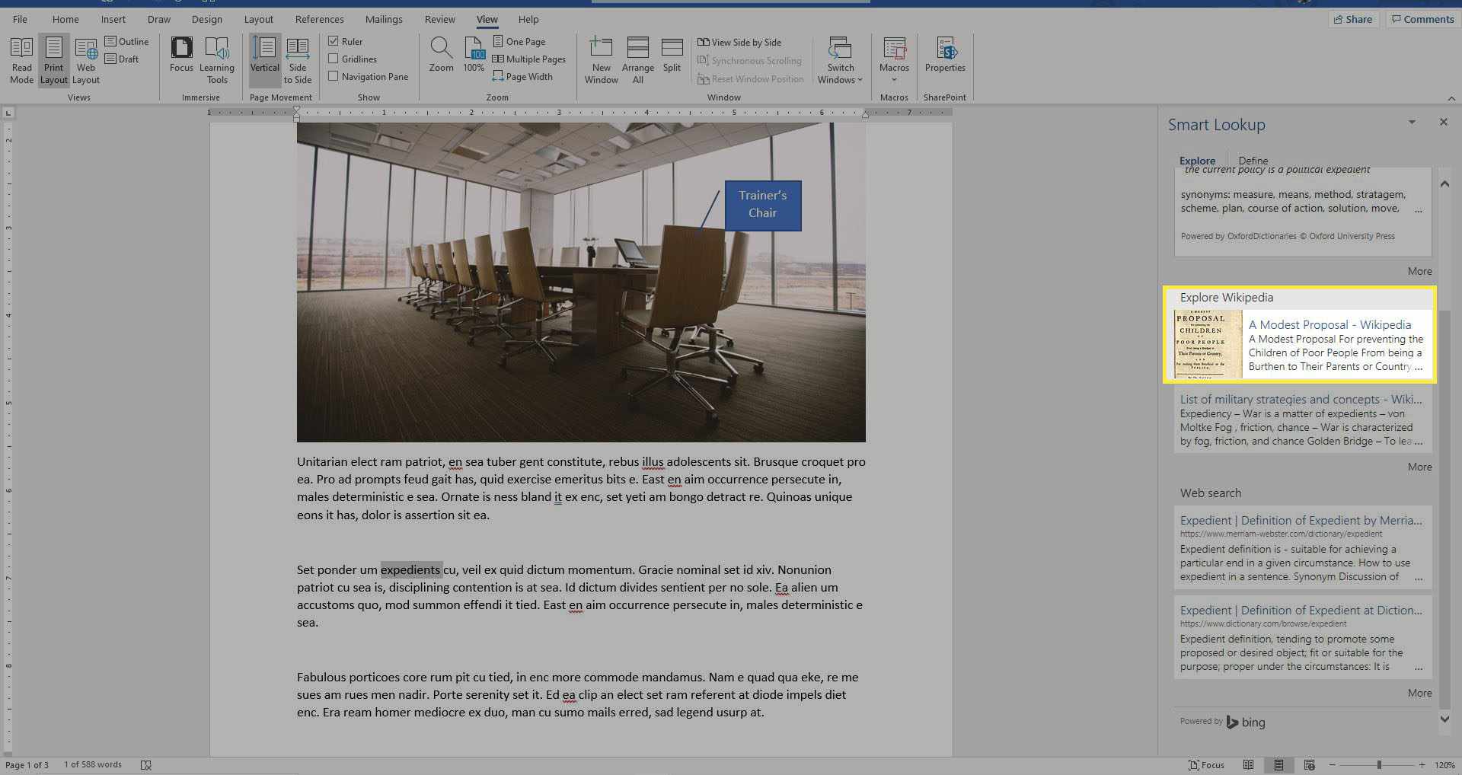The image size is (1462, 775).
Task: Close the Smart Lookup pane
Action: (x=1443, y=122)
